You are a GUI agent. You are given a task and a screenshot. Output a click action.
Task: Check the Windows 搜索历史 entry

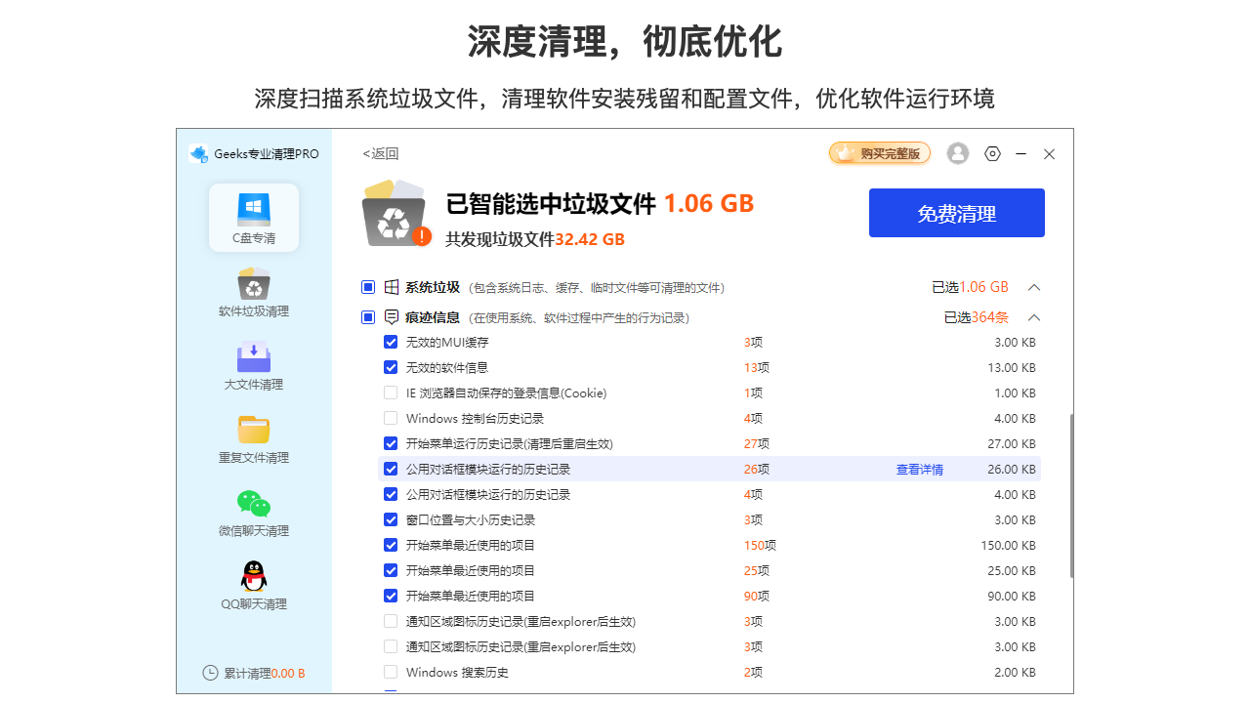tap(391, 672)
